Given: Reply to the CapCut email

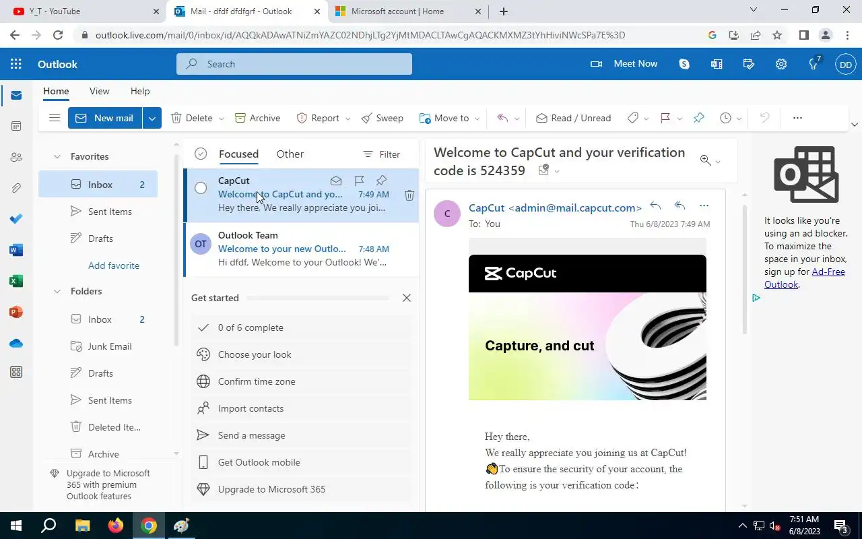Looking at the screenshot, I should [x=655, y=205].
